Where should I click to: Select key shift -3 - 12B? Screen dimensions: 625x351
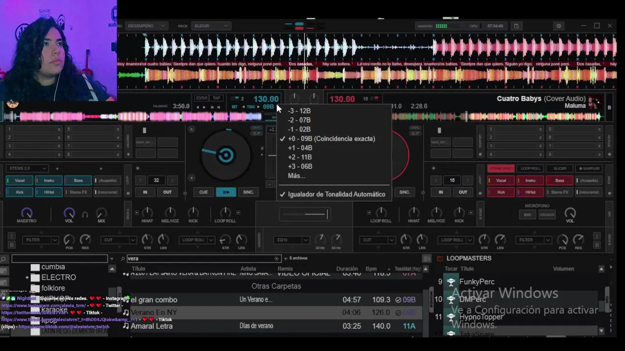299,111
